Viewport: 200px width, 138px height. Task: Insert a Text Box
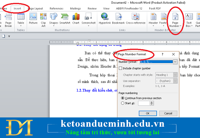189,20
